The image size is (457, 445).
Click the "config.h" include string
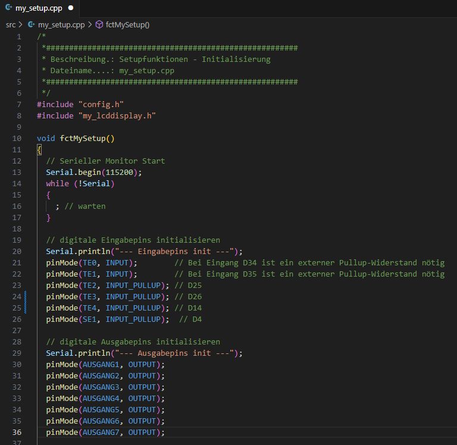click(x=101, y=104)
